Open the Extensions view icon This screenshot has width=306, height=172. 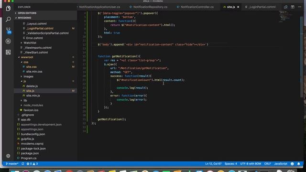pos(8,52)
